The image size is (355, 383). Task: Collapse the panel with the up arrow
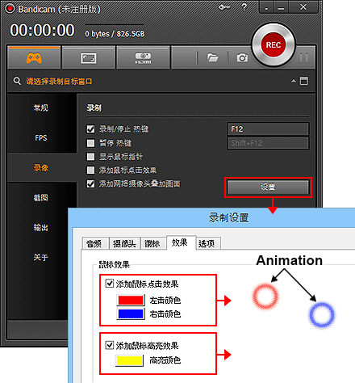pyautogui.click(x=294, y=81)
